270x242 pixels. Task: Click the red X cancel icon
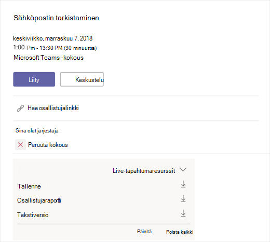pyautogui.click(x=20, y=145)
